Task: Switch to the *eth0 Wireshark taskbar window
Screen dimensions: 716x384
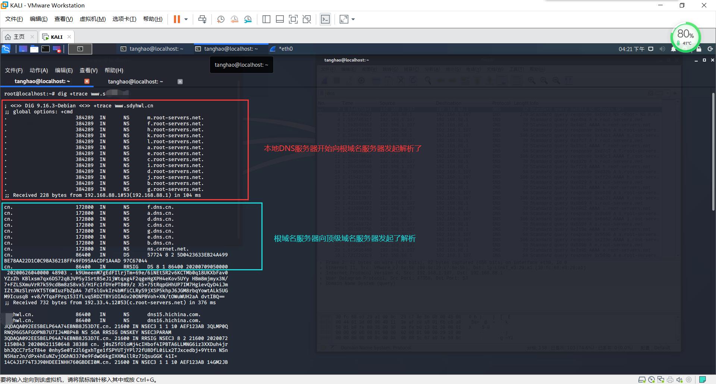Action: [282, 49]
